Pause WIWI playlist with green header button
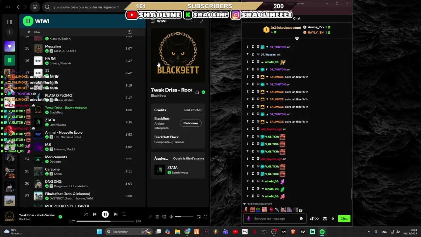 pyautogui.click(x=28, y=21)
